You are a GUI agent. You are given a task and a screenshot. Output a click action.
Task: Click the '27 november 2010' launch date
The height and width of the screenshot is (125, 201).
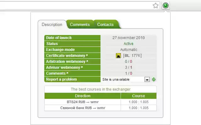coord(128,38)
